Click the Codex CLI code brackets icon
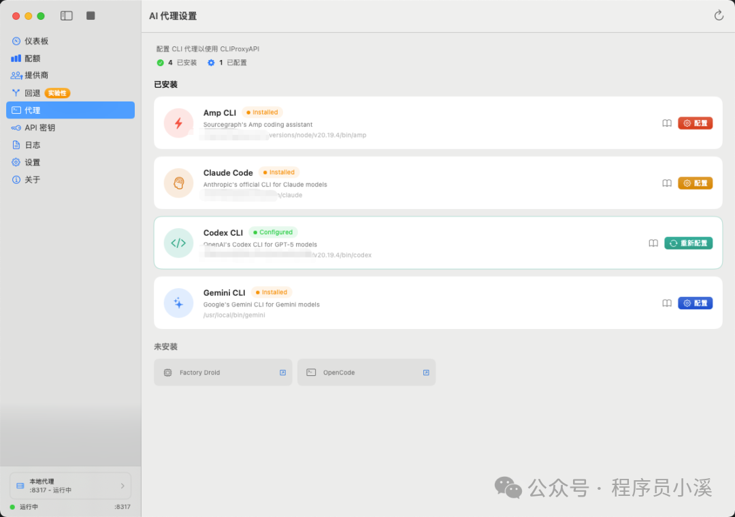The image size is (735, 517). pos(178,243)
